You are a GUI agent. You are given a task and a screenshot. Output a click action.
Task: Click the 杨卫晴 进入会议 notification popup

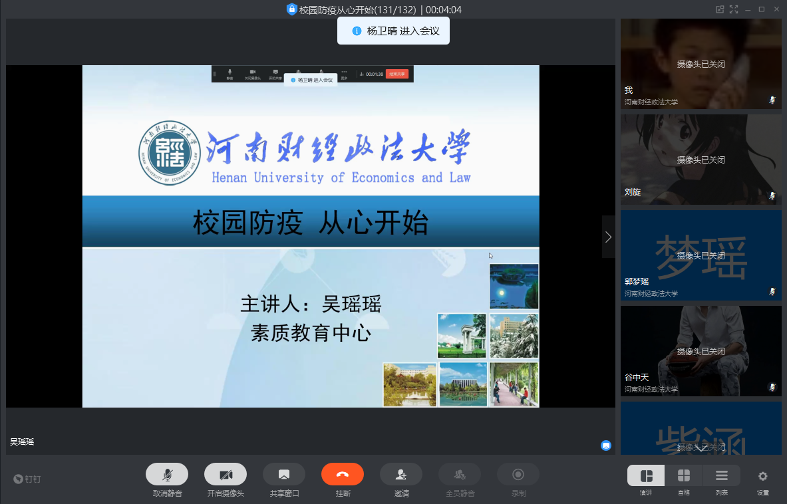(x=394, y=31)
